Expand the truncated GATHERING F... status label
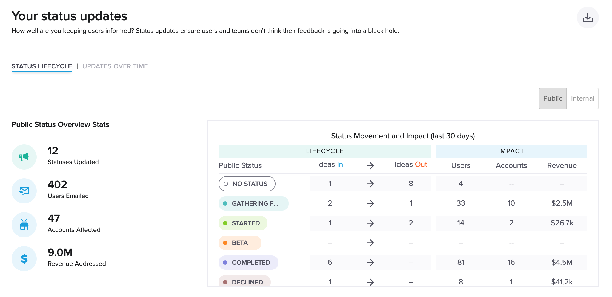The image size is (612, 297). click(x=253, y=203)
